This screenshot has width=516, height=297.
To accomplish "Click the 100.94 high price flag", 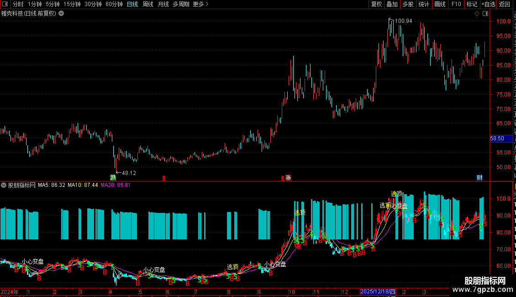I will 400,21.
